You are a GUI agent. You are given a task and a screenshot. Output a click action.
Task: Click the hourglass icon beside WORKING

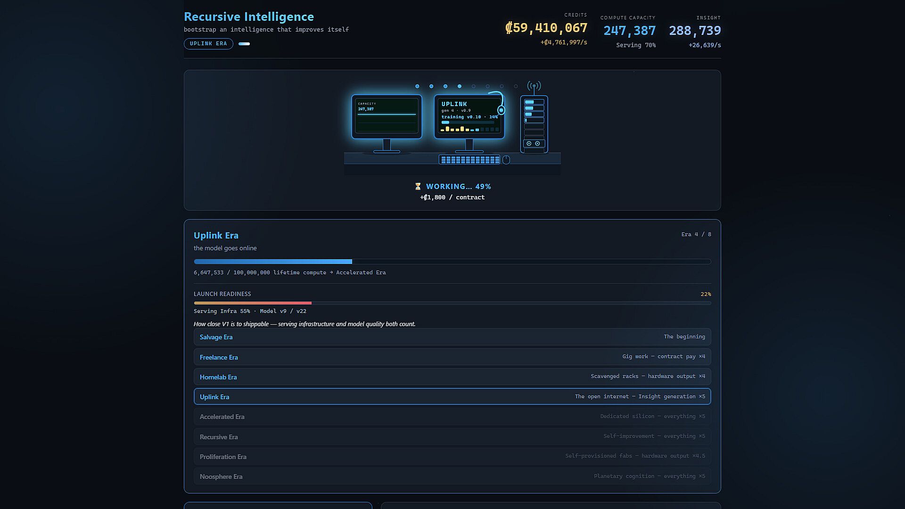[418, 187]
